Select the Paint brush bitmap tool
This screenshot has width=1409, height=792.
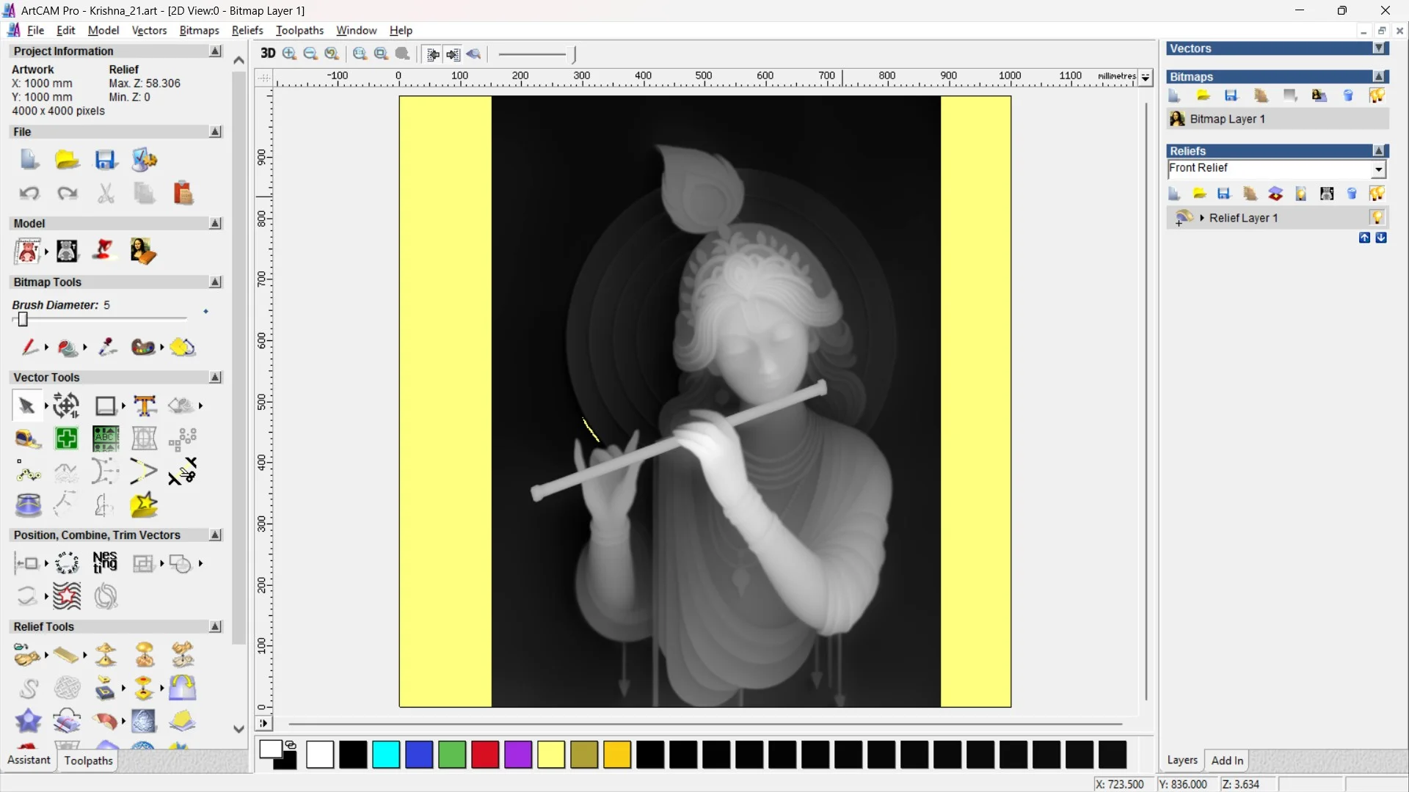[x=29, y=347]
